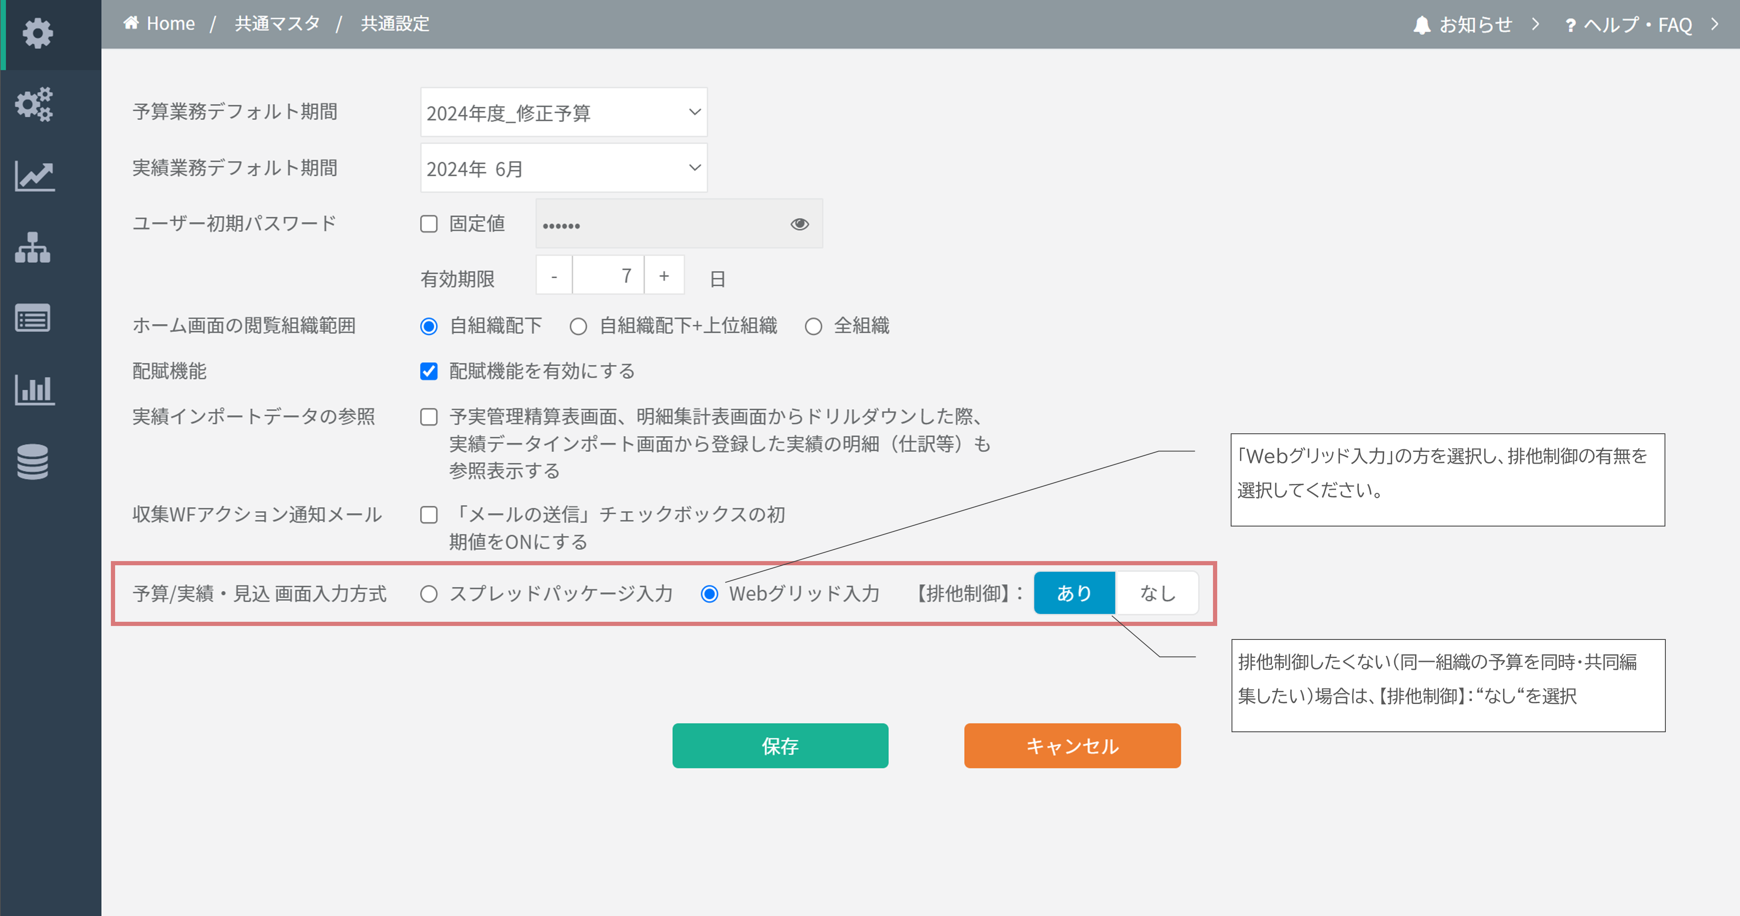This screenshot has height=916, width=1740.
Task: Uncheck 配賦機能を有効にする checkbox
Action: tap(429, 371)
